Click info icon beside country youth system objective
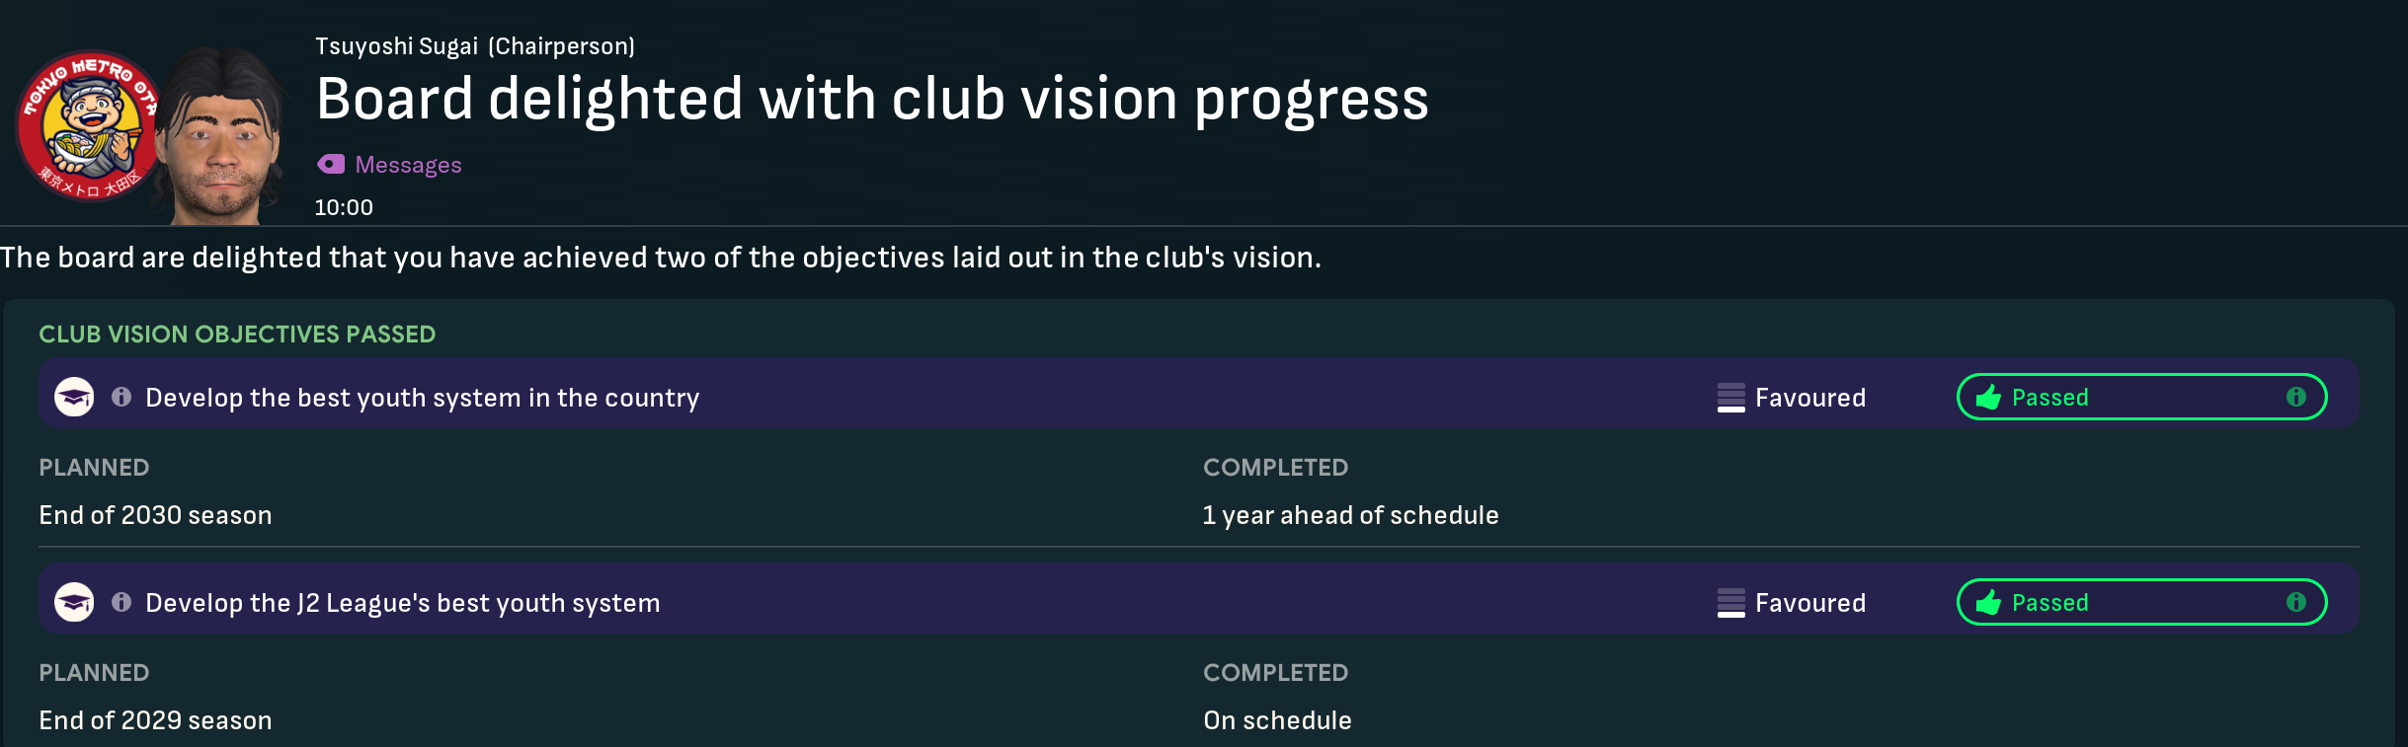 click(x=121, y=397)
